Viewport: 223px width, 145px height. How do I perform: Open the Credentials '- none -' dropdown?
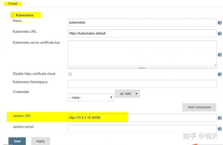pos(91,97)
